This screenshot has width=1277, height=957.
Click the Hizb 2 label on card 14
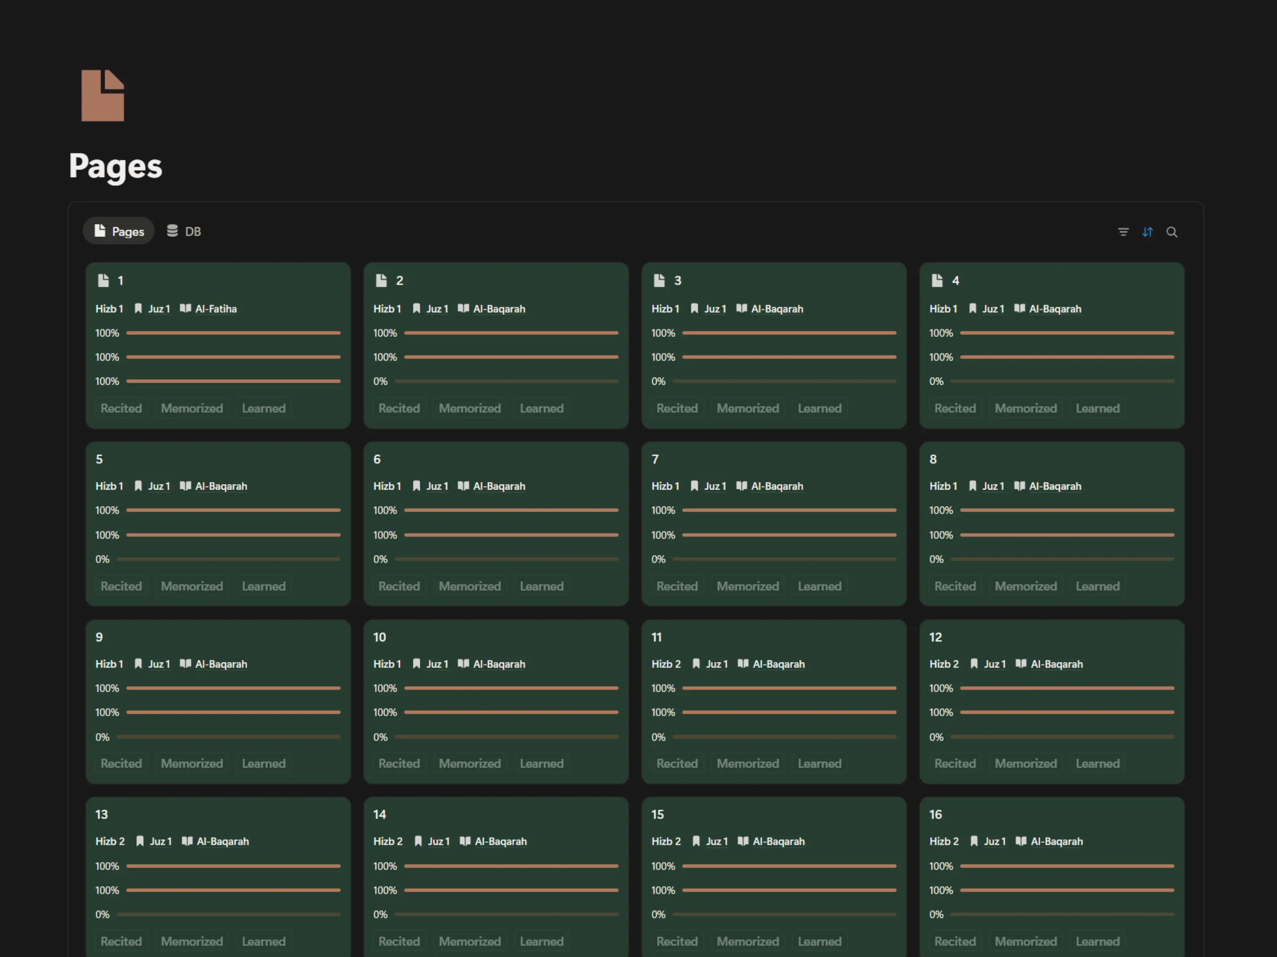pos(388,841)
